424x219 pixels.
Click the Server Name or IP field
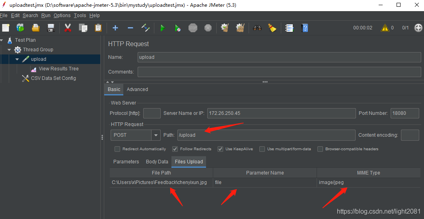282,113
